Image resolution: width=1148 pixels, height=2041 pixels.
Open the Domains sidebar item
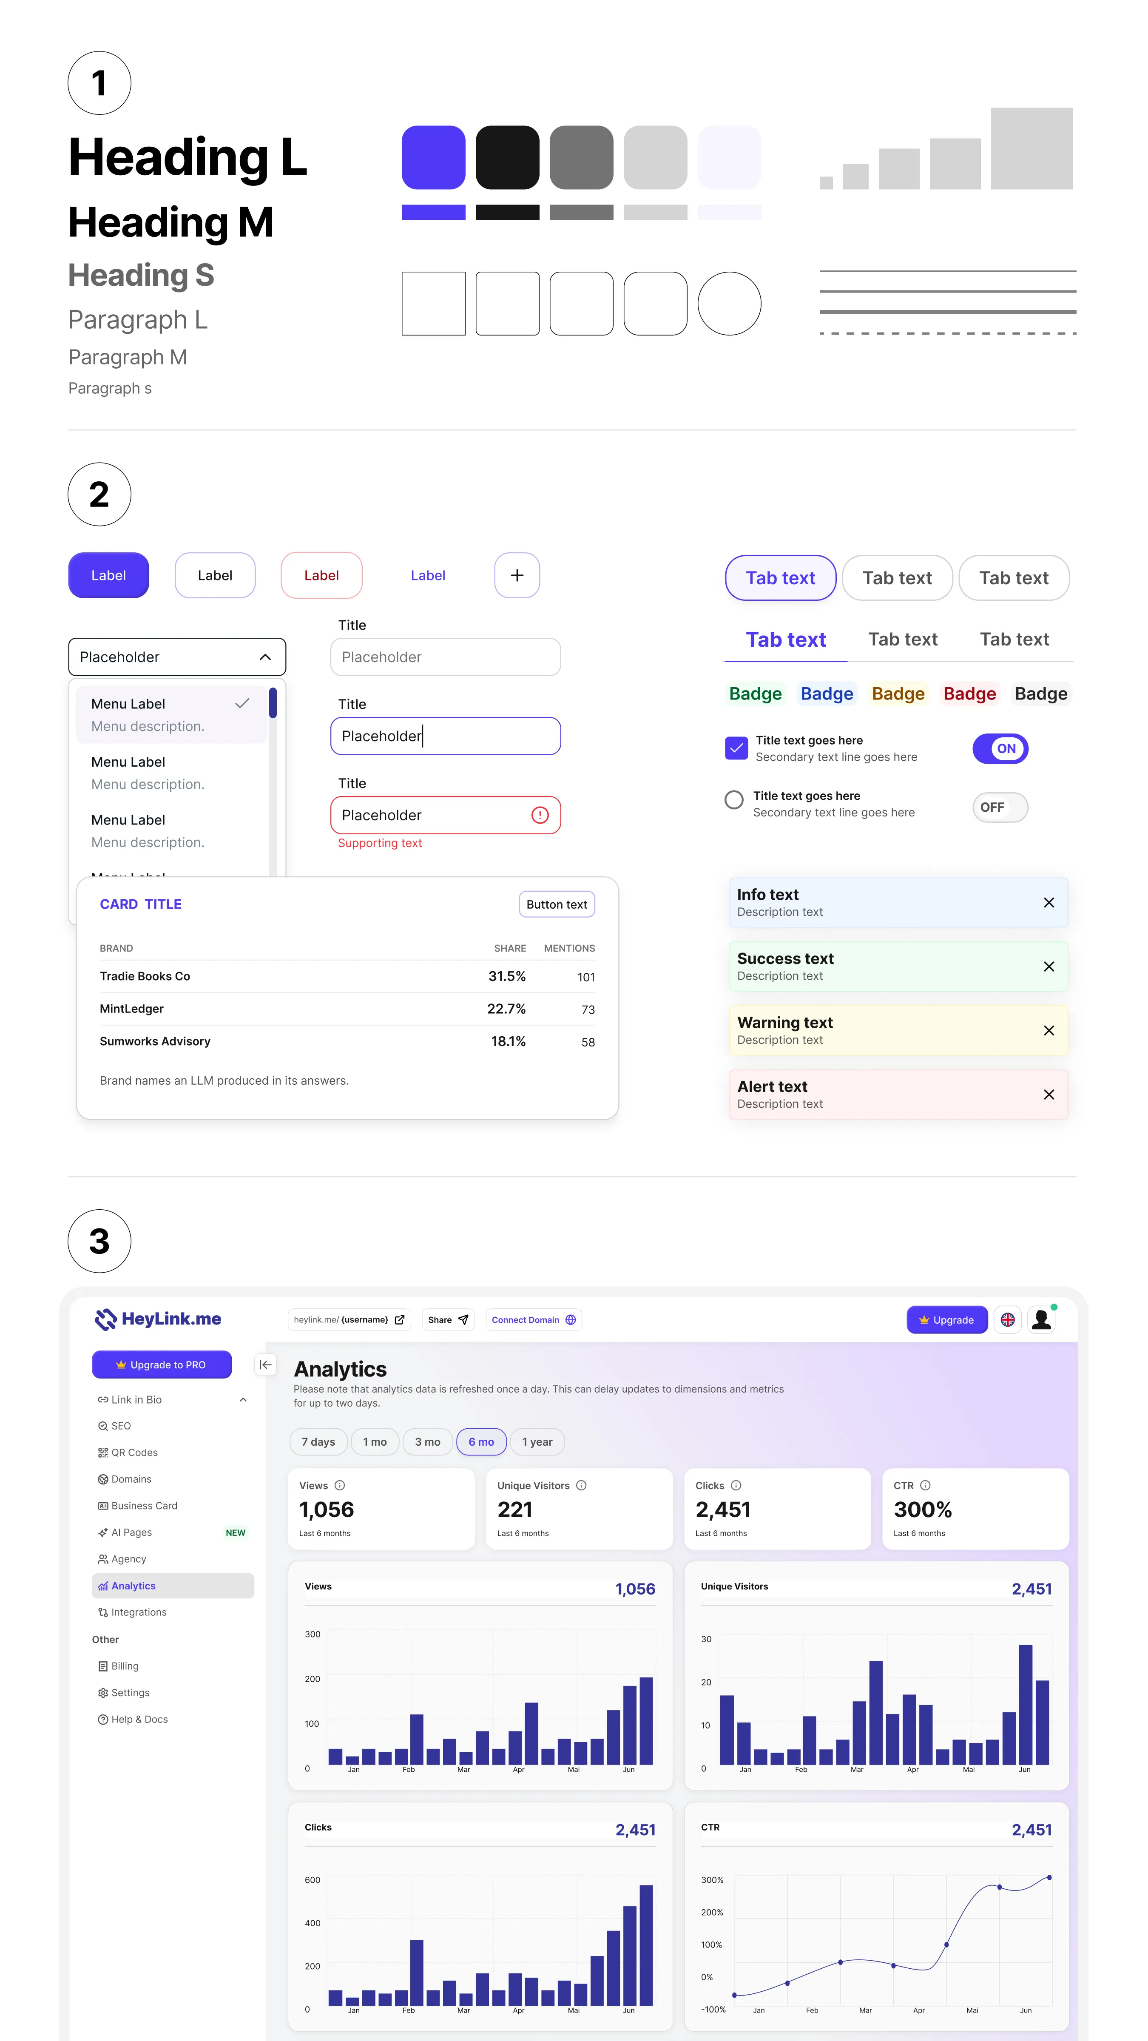173,1479
